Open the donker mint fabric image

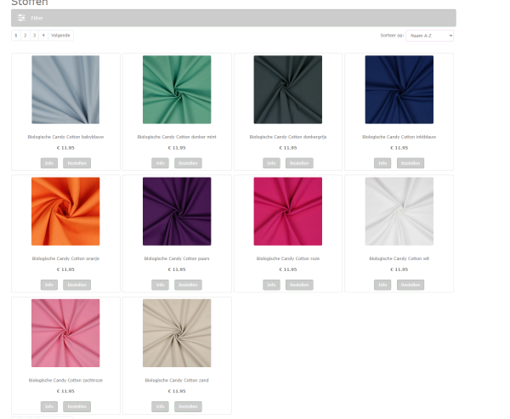click(177, 89)
